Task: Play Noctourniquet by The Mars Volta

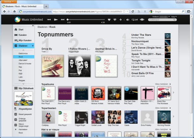Action: [140, 41]
